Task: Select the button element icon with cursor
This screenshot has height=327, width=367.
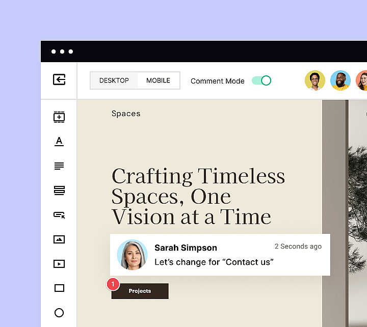Action: [59, 215]
